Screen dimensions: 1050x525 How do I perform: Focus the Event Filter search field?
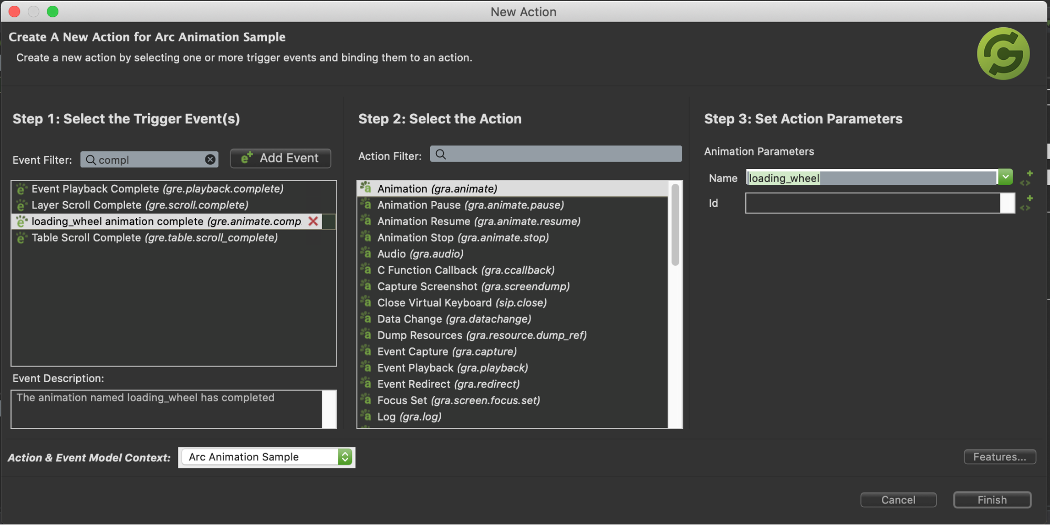149,160
